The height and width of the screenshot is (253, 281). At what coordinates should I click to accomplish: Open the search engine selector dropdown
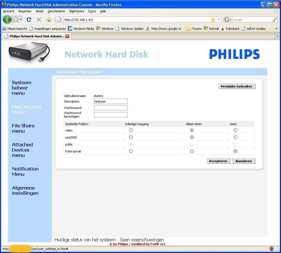click(x=230, y=20)
